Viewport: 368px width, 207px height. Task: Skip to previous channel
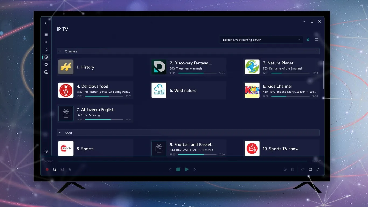point(170,170)
